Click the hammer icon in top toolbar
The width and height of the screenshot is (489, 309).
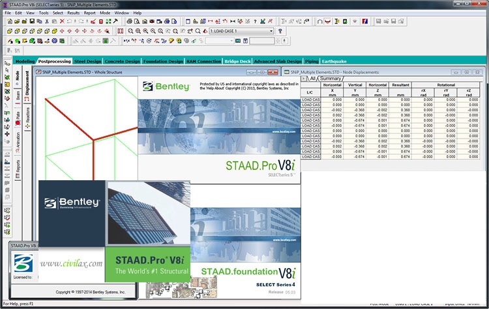pos(115,21)
